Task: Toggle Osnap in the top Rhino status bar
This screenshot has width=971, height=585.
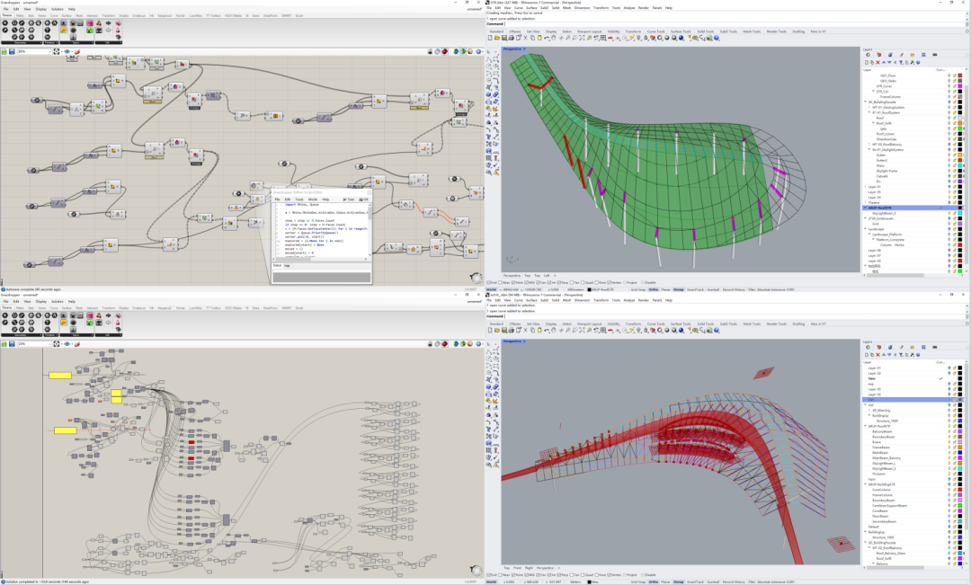Action: coord(678,289)
